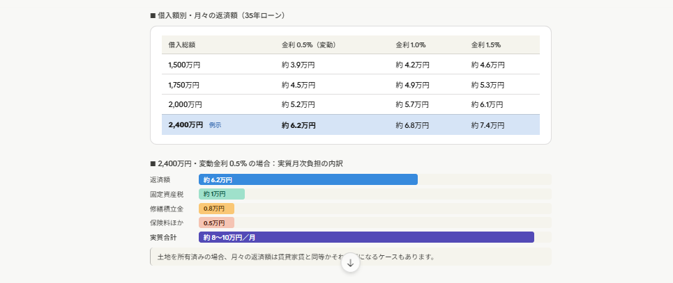This screenshot has width=673, height=283.
Task: Click the purple 実質合計 約8〜10万円／月 bar
Action: coord(367,237)
